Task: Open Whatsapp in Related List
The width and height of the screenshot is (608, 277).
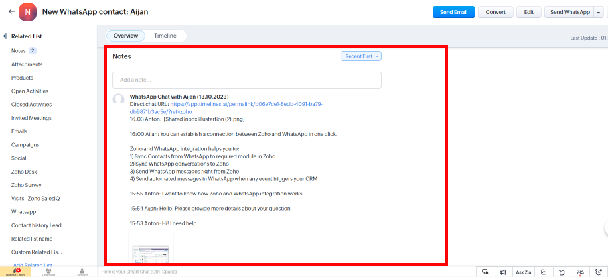Action: 24,212
